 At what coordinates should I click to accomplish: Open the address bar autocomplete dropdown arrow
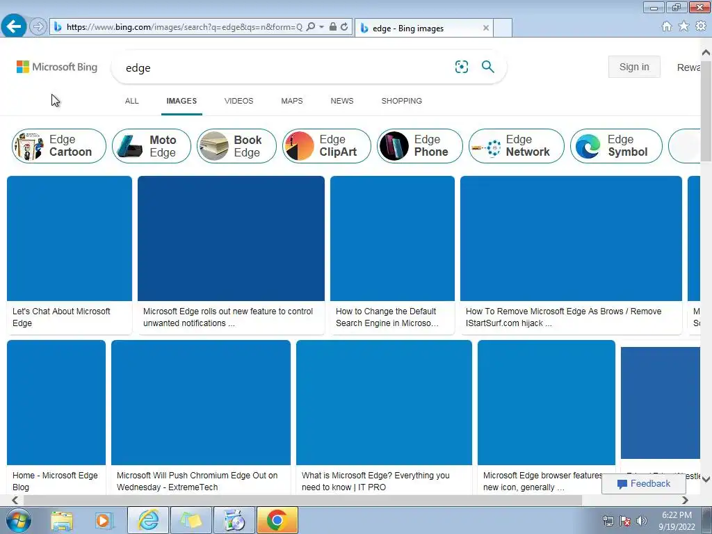pos(321,27)
